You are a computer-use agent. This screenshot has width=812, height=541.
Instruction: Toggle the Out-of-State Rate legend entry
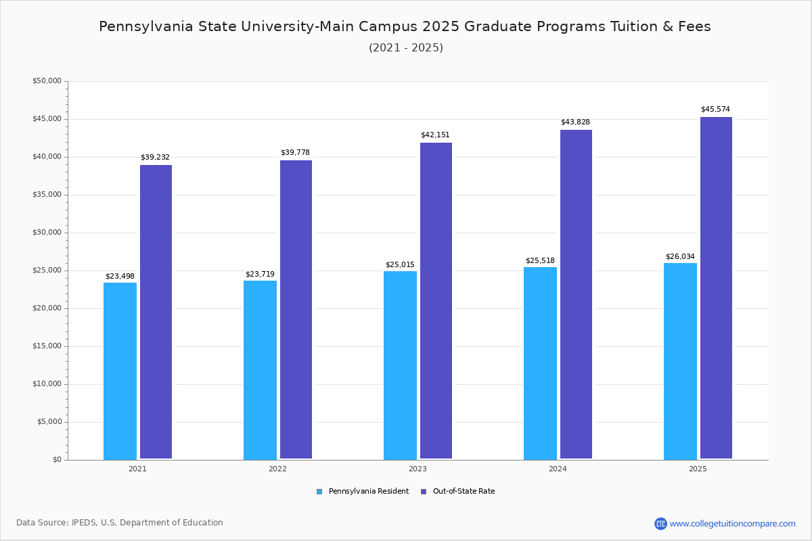click(x=464, y=492)
